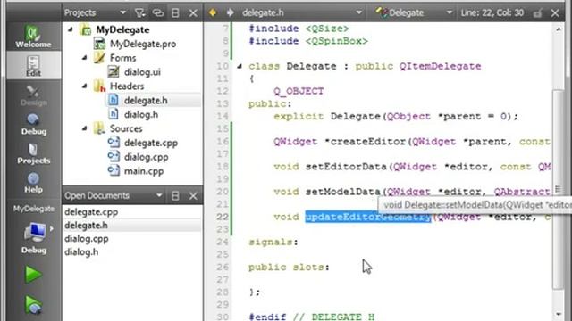Collapse the MyDelegate project node
572x321 pixels.
pyautogui.click(x=71, y=29)
